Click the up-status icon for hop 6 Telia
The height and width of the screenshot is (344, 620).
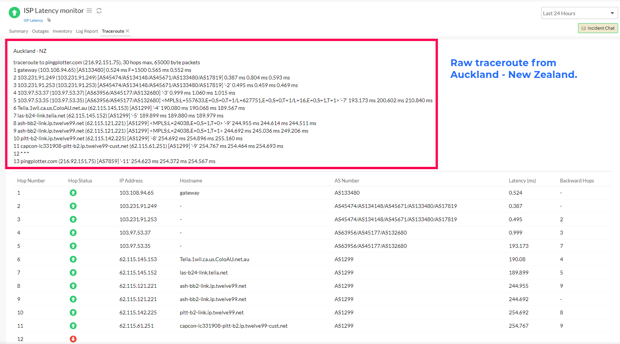(x=73, y=259)
